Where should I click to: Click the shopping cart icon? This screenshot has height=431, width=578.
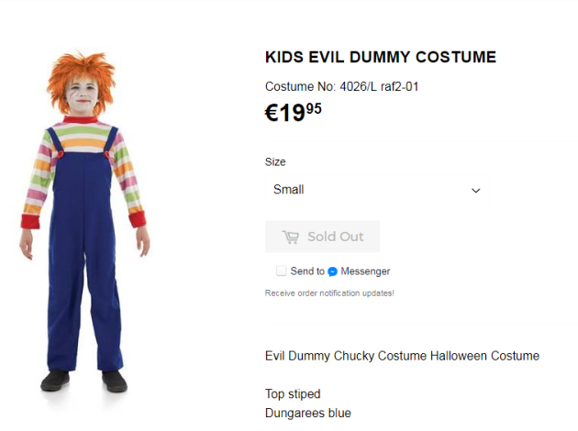(x=290, y=237)
